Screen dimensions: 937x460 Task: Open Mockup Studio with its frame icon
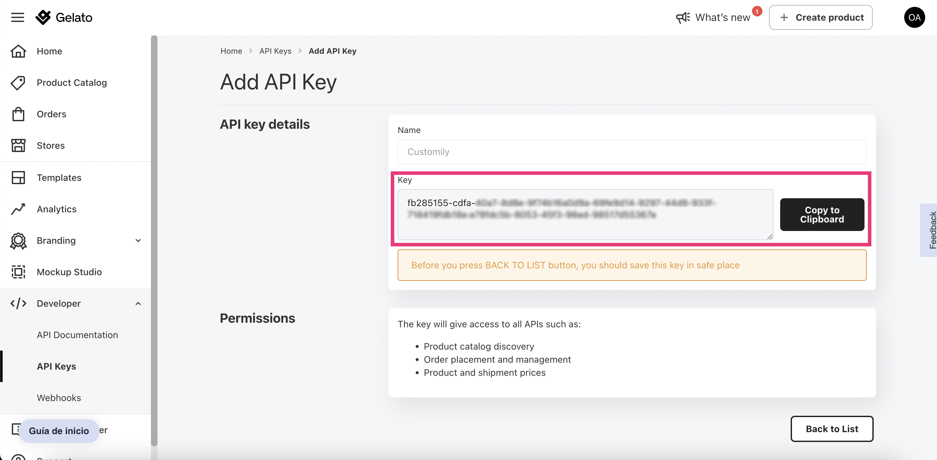18,272
